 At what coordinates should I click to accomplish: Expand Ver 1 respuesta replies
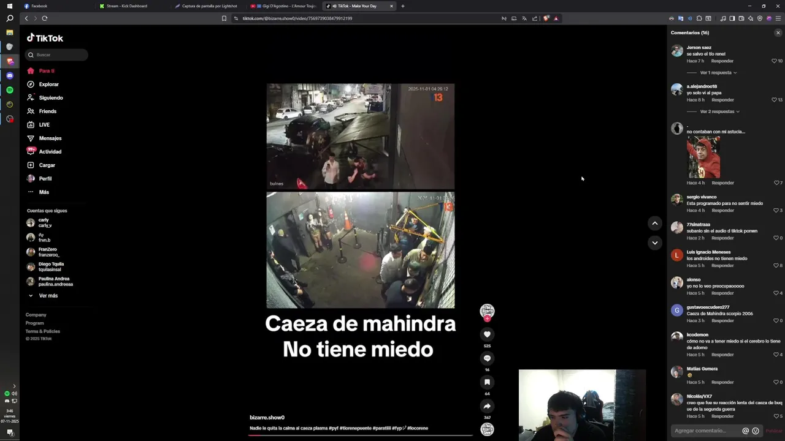coord(718,73)
